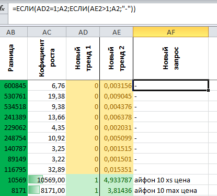Select cell with value 229062
Screen dimensions: 217x196
tap(14, 127)
